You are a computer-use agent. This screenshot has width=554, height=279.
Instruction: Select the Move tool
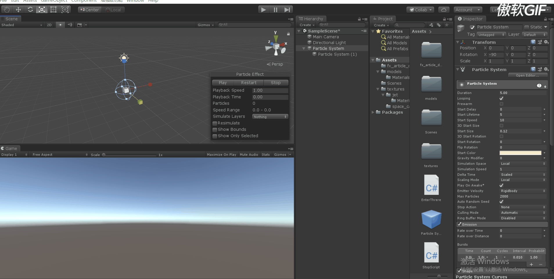click(18, 10)
